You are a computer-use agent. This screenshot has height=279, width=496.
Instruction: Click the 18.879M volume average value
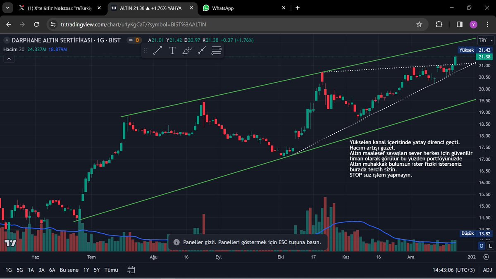(x=58, y=49)
